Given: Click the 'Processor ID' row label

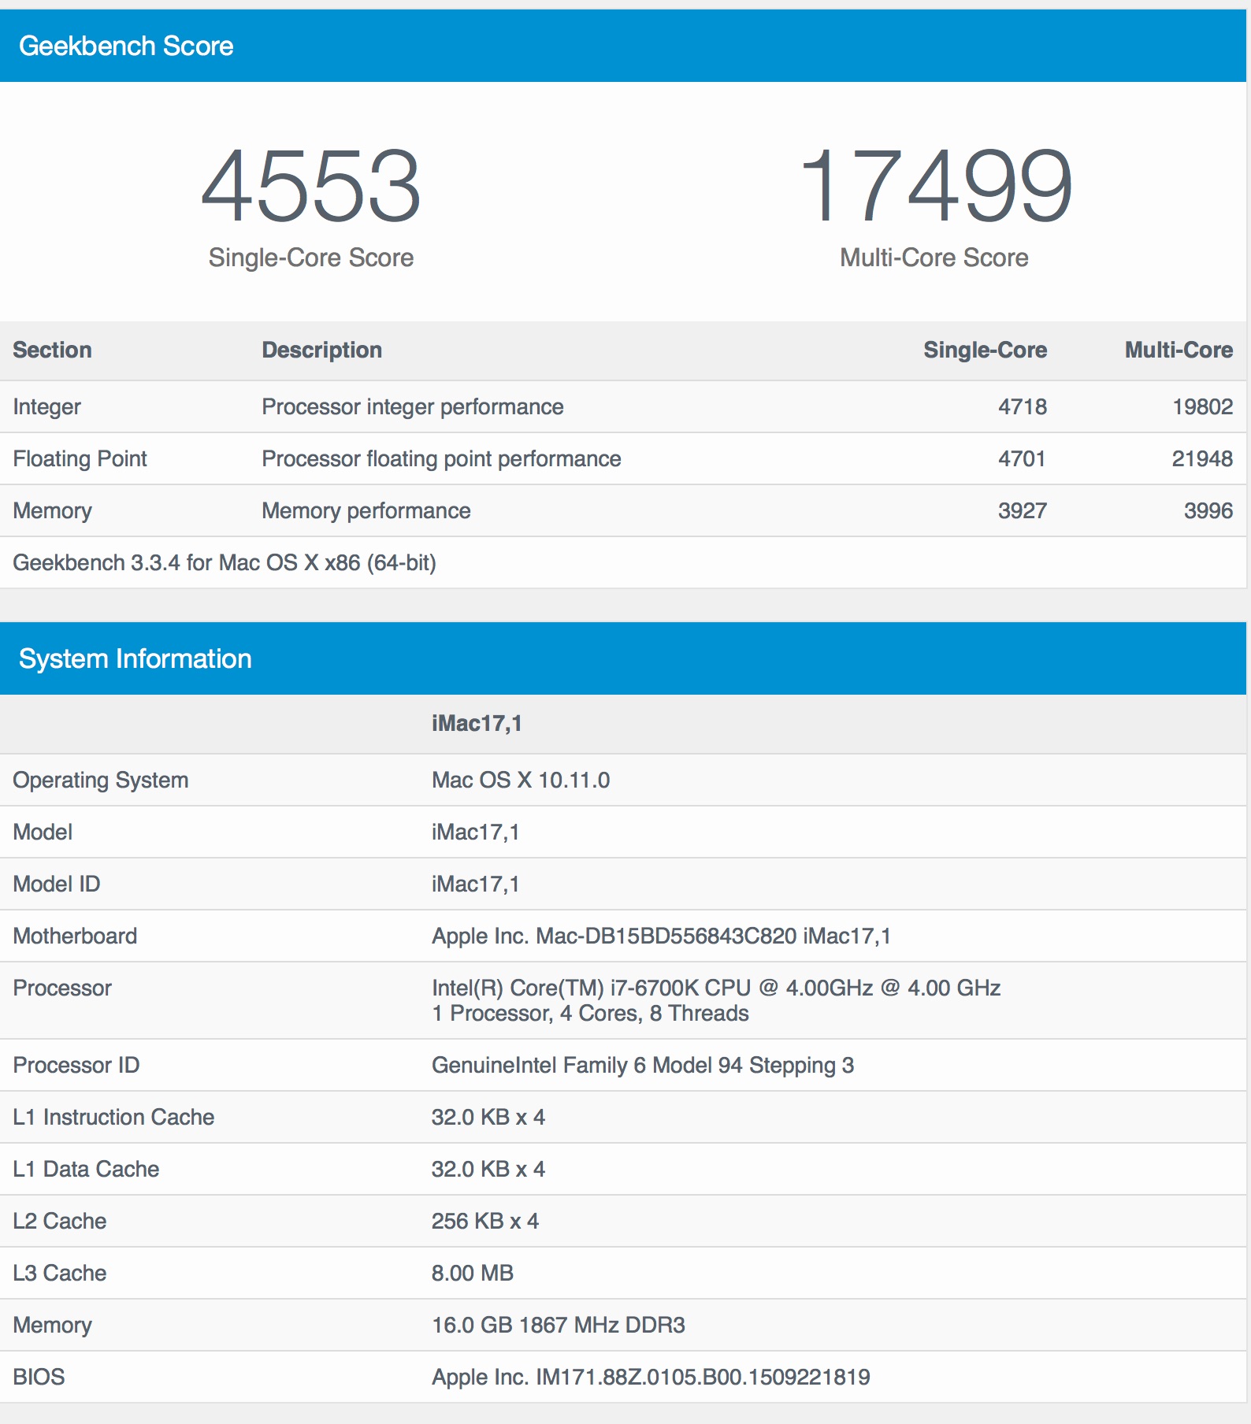Looking at the screenshot, I should (x=76, y=1065).
